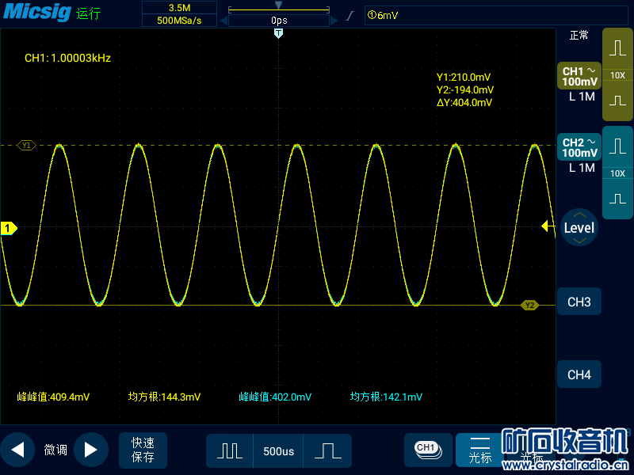
Task: Select the CH4 channel tab
Action: click(579, 374)
